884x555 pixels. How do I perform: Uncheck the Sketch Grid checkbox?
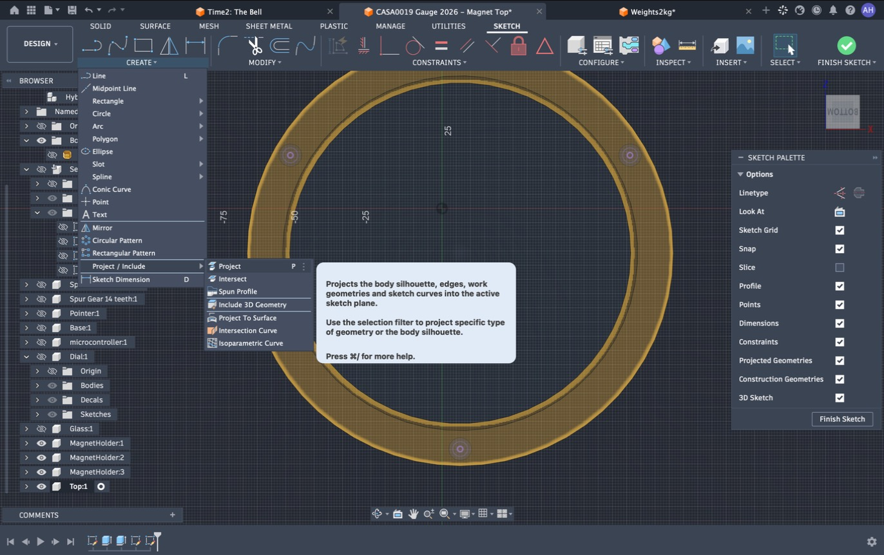(x=840, y=230)
